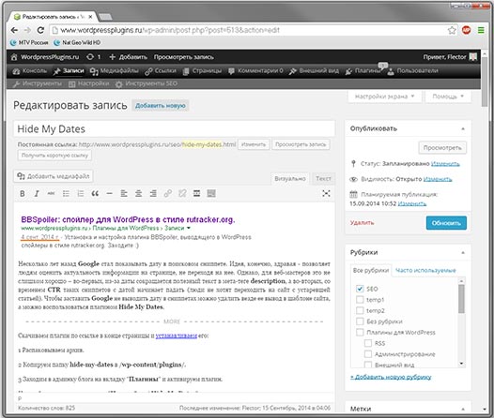Image resolution: width=494 pixels, height=418 pixels.
Task: Open the Медиафайлы admin menu
Action: pos(114,70)
